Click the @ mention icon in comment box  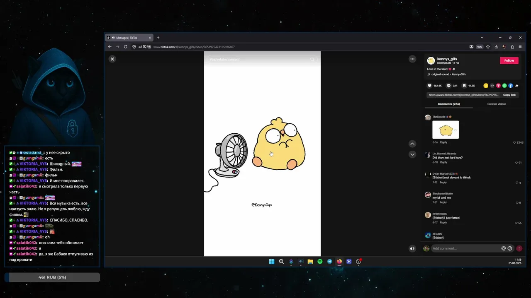coord(504,248)
